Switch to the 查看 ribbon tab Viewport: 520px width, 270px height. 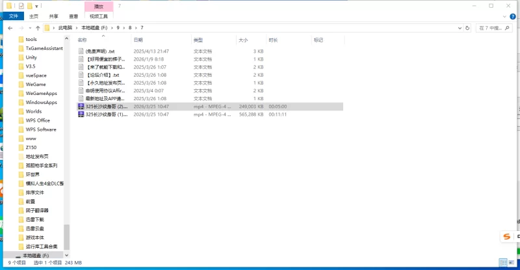73,16
